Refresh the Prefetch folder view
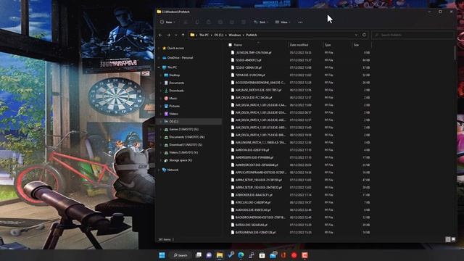Screen dimensions: 464x261 click(x=364, y=35)
